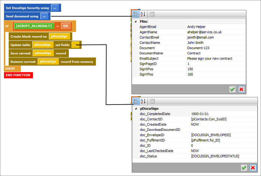Click Categorized view icon in Misc property panel
This screenshot has height=176, width=261.
pos(136,14)
